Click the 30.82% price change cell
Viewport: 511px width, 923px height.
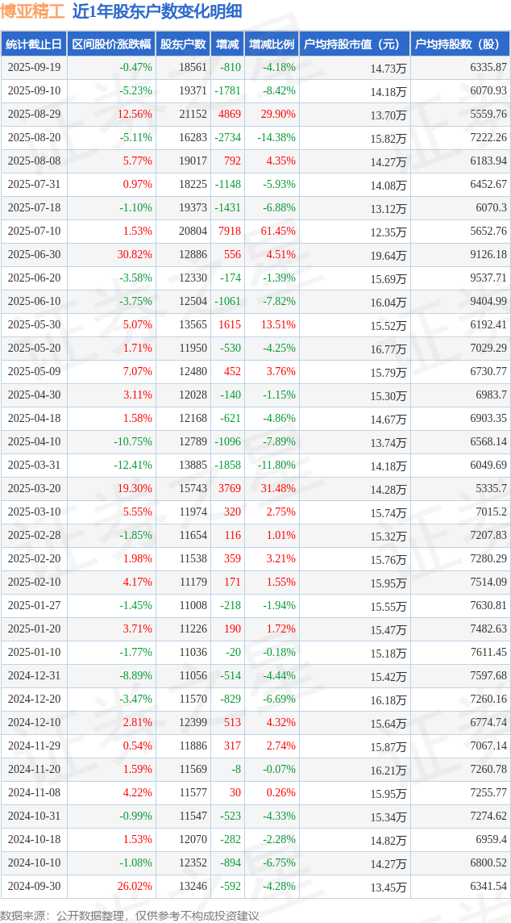point(135,255)
